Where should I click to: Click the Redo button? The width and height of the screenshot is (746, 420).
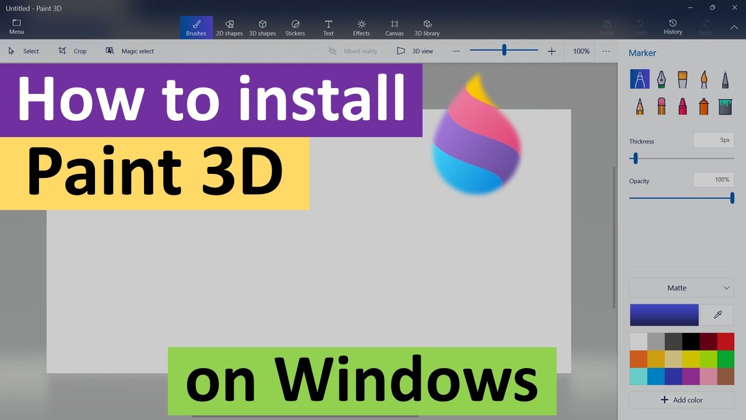pyautogui.click(x=706, y=27)
